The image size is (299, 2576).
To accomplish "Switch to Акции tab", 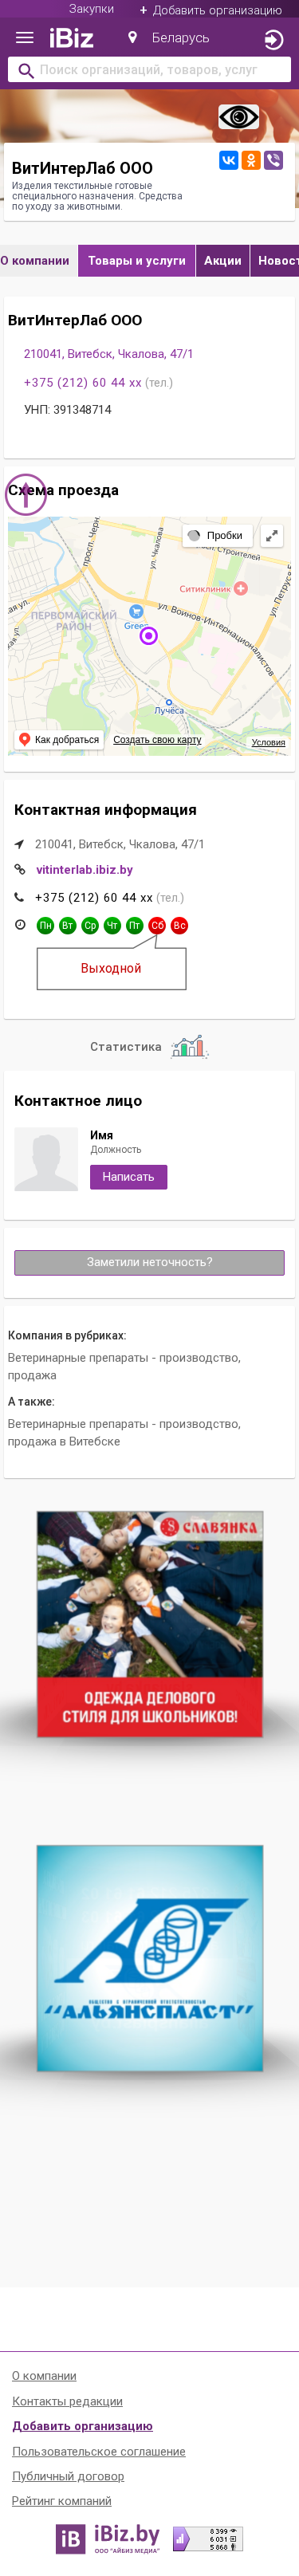I will 223,260.
